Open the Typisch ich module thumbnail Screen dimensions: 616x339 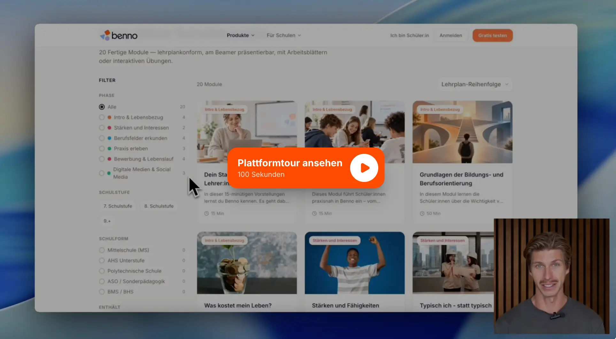453,263
